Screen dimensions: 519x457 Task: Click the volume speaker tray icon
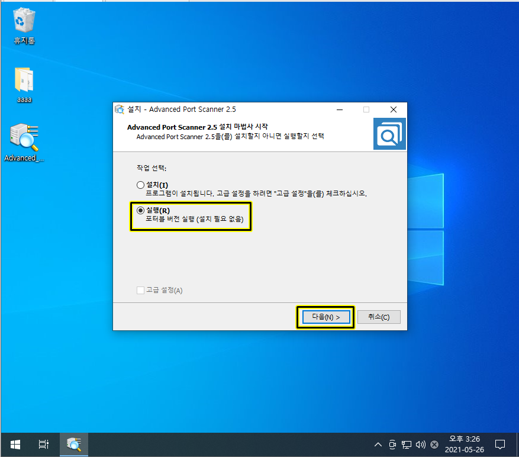tap(420, 445)
